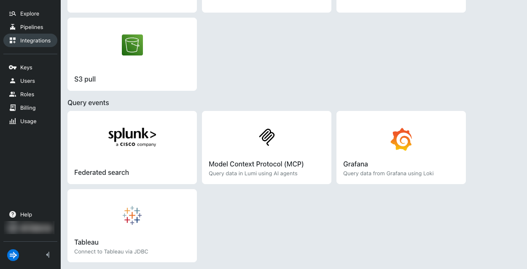Collapse the sidebar with the arrow toggle
The height and width of the screenshot is (269, 527).
point(48,255)
